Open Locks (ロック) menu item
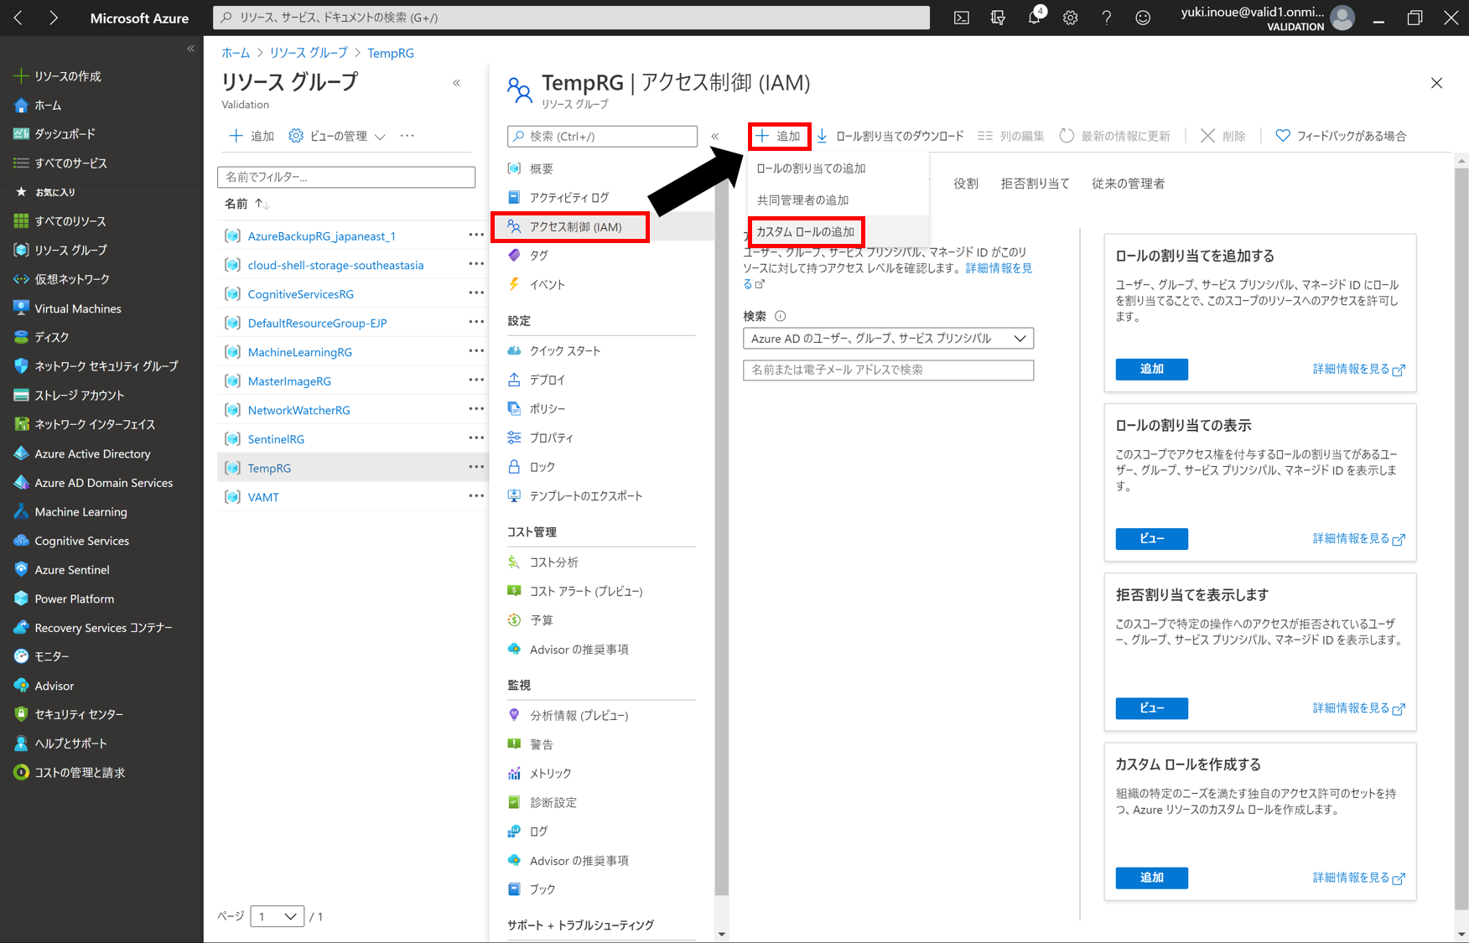1469x943 pixels. click(542, 467)
